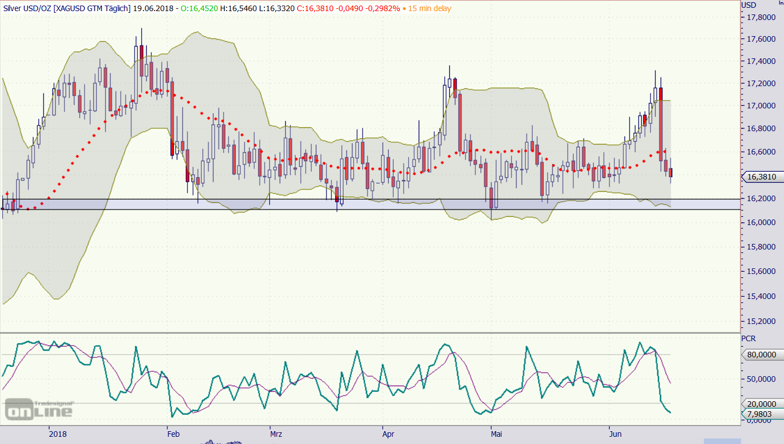
Task: Select the PCR 80,0000 upper level tag
Action: click(762, 354)
